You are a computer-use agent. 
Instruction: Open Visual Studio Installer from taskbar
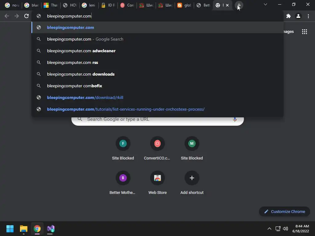[51, 229]
